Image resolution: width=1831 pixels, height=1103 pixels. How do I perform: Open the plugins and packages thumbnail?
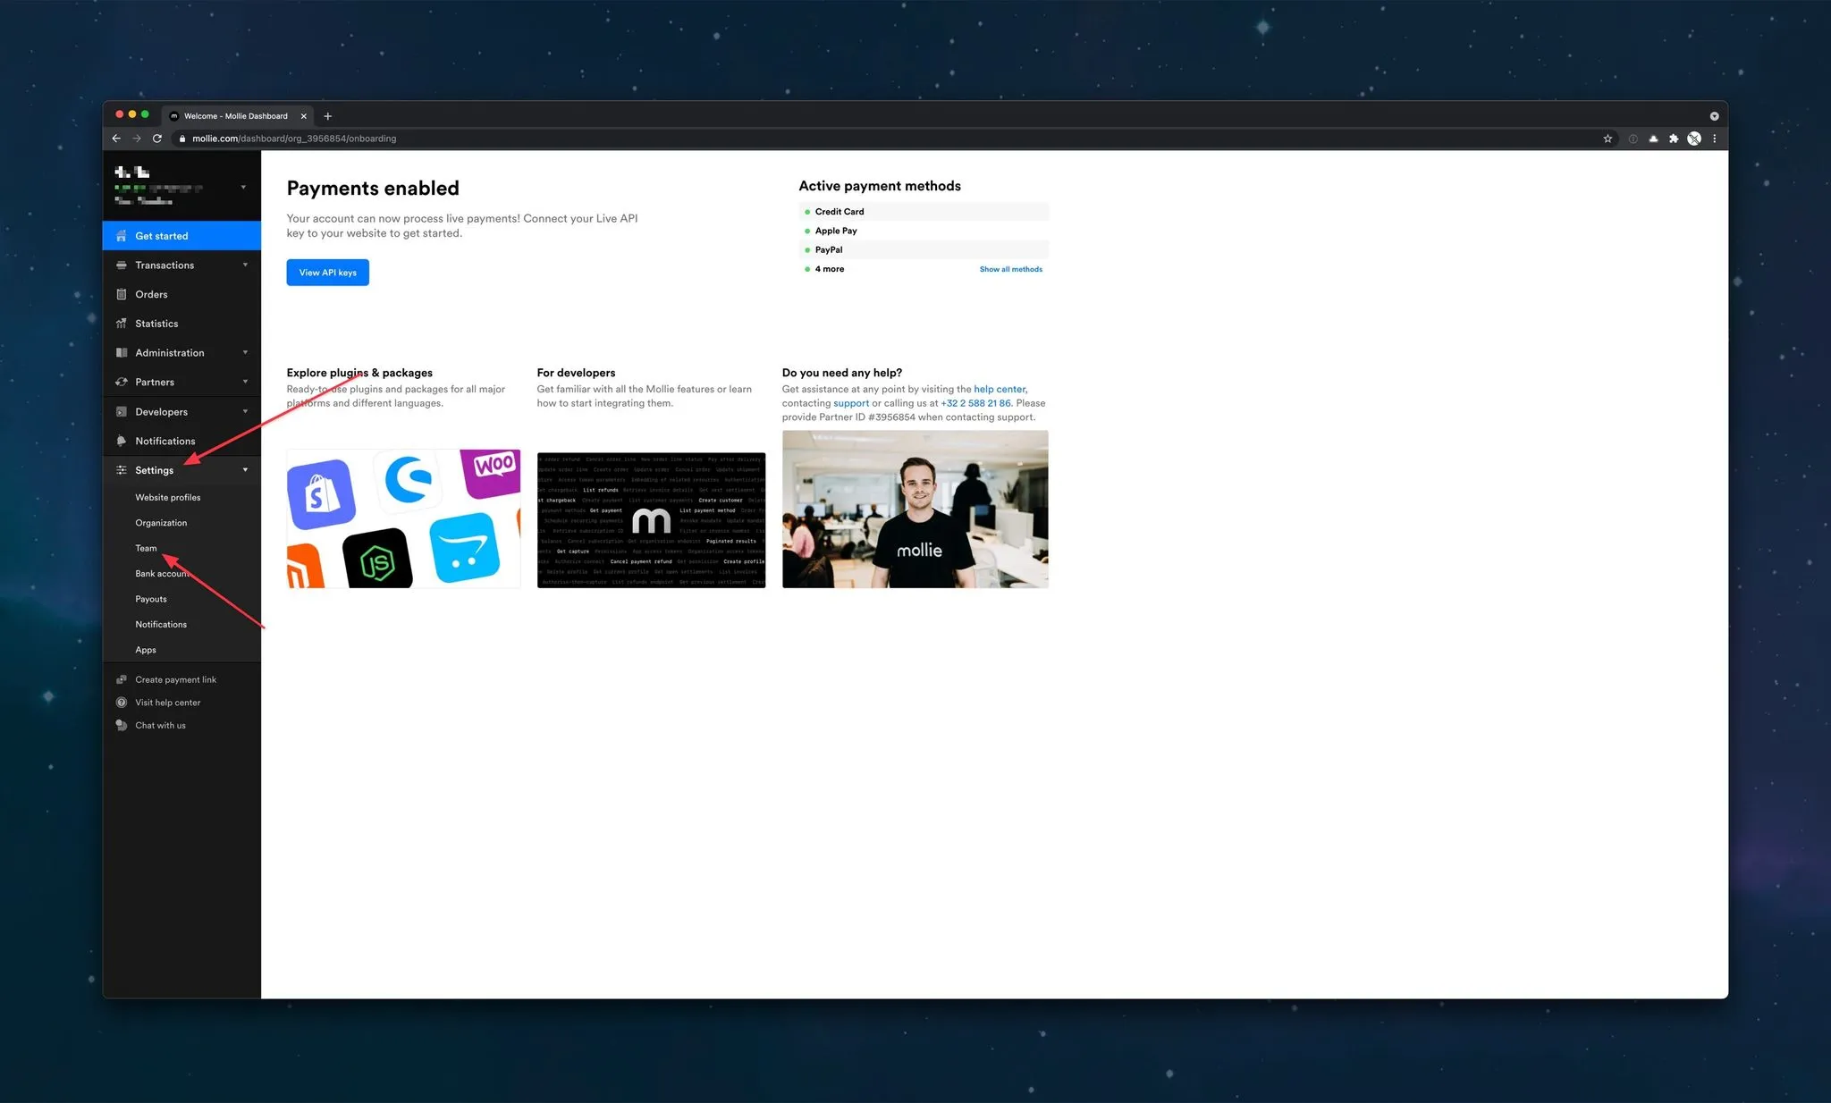click(403, 518)
